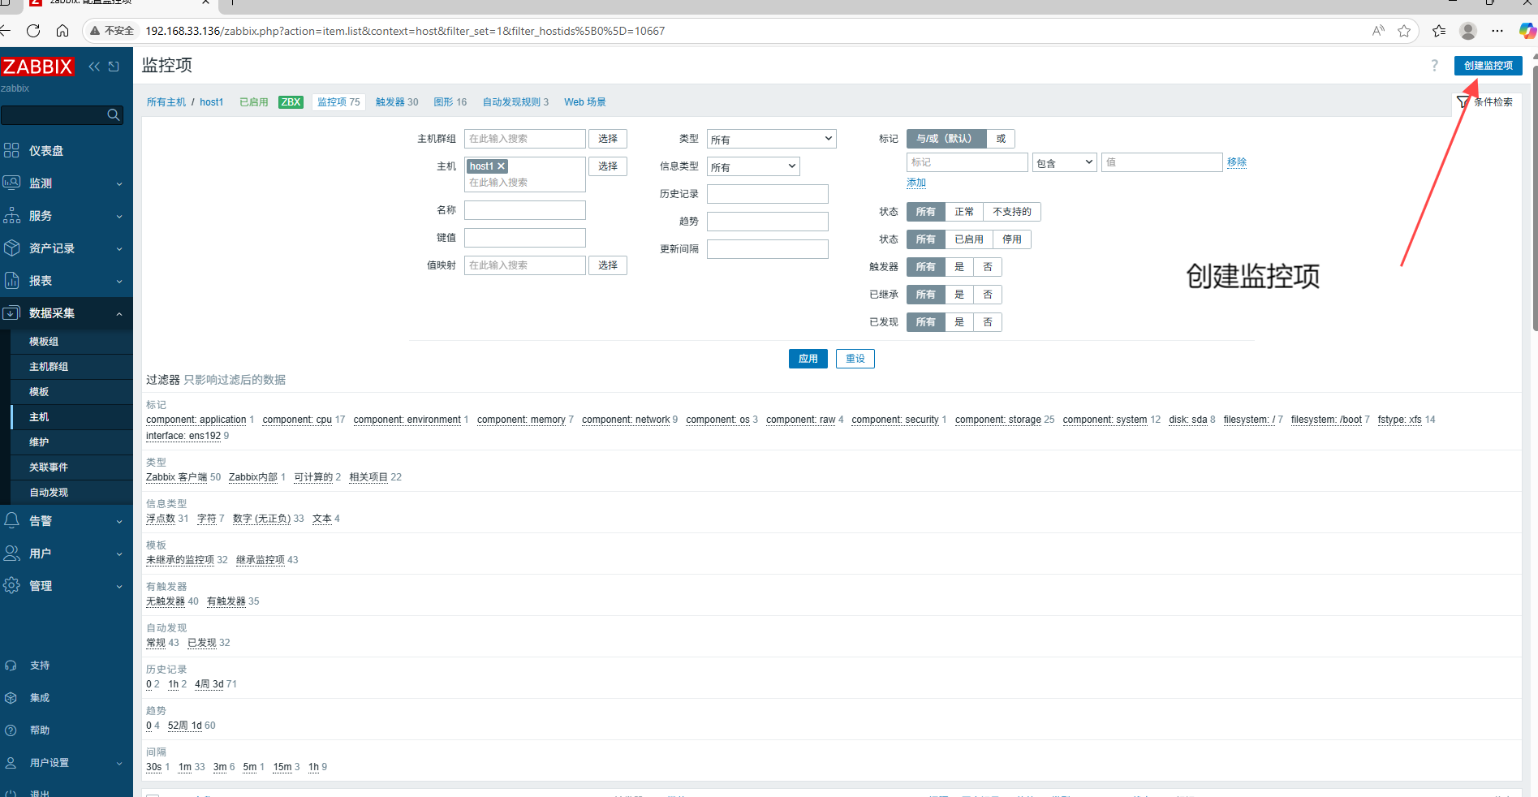Click the 所有主机 breadcrumb link
Image resolution: width=1538 pixels, height=797 pixels.
166,102
